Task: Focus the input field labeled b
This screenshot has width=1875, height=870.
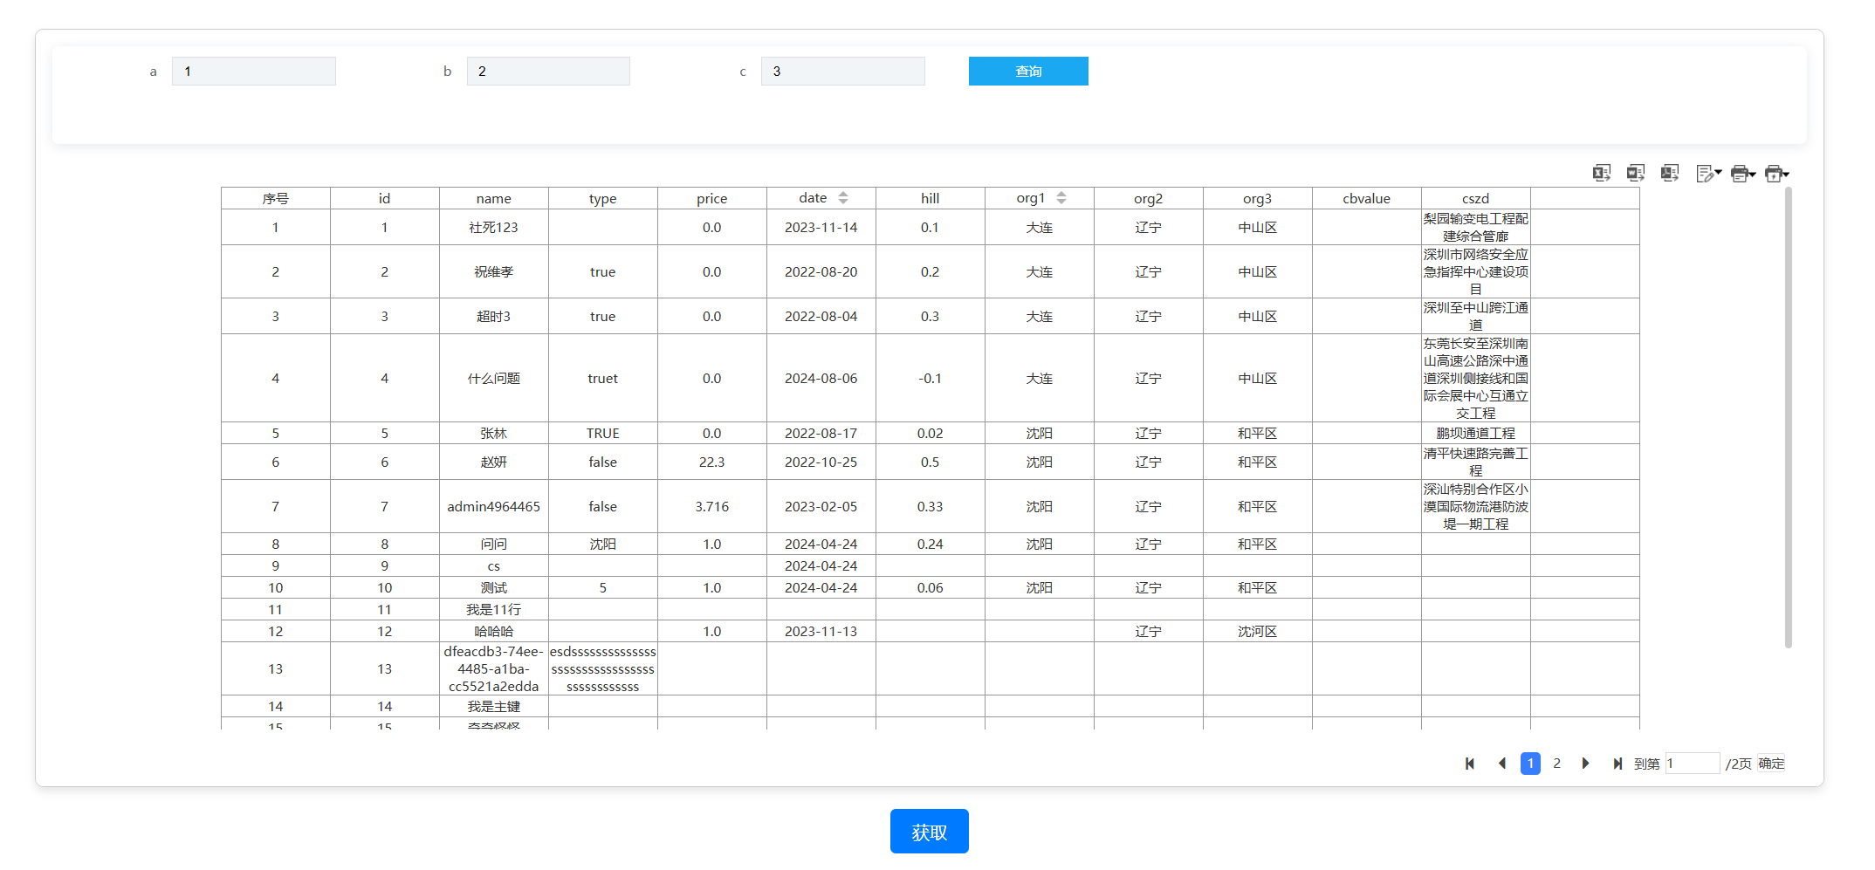Action: [x=548, y=71]
